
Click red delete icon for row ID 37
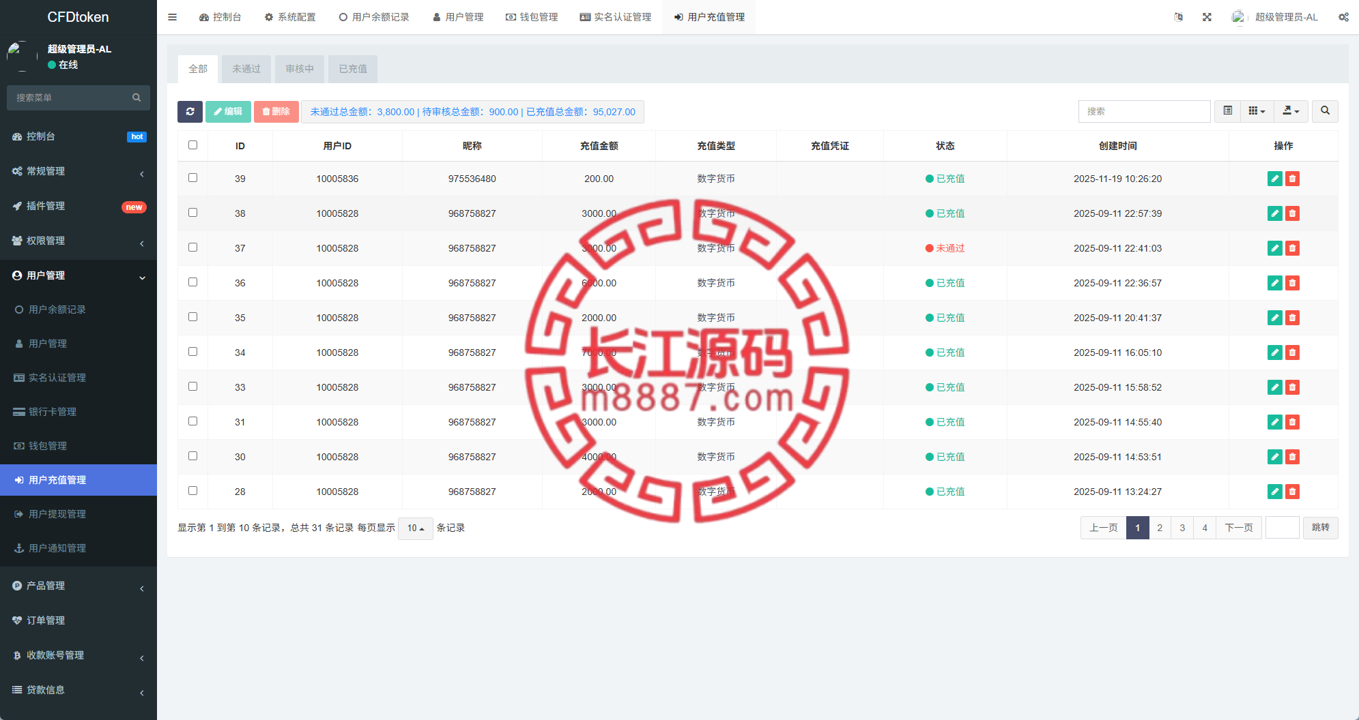[1292, 248]
